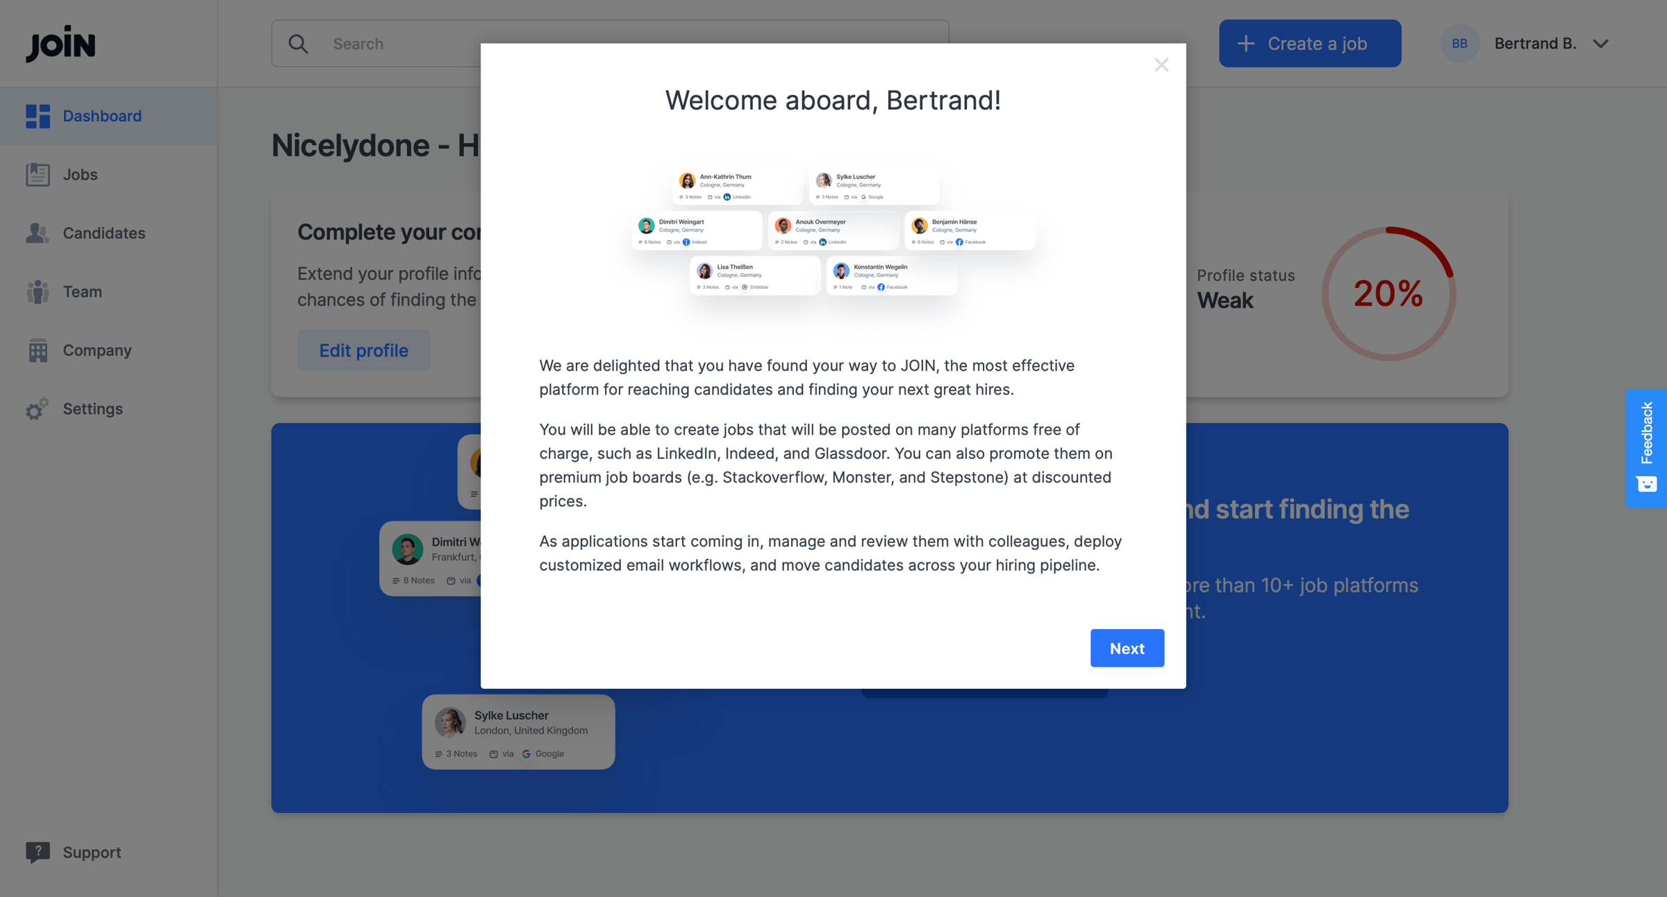
Task: Open the Feedback side tab
Action: coord(1646,448)
